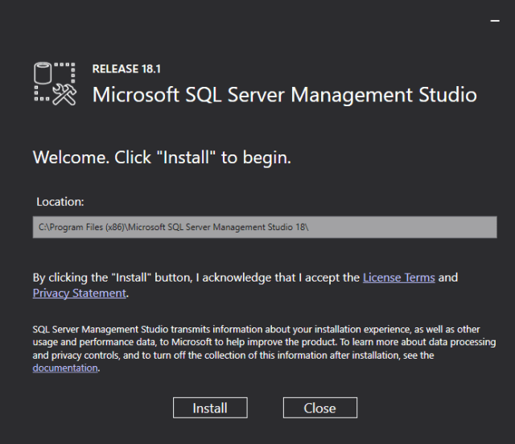Click the SQL Server Management Studio logo

(55, 83)
